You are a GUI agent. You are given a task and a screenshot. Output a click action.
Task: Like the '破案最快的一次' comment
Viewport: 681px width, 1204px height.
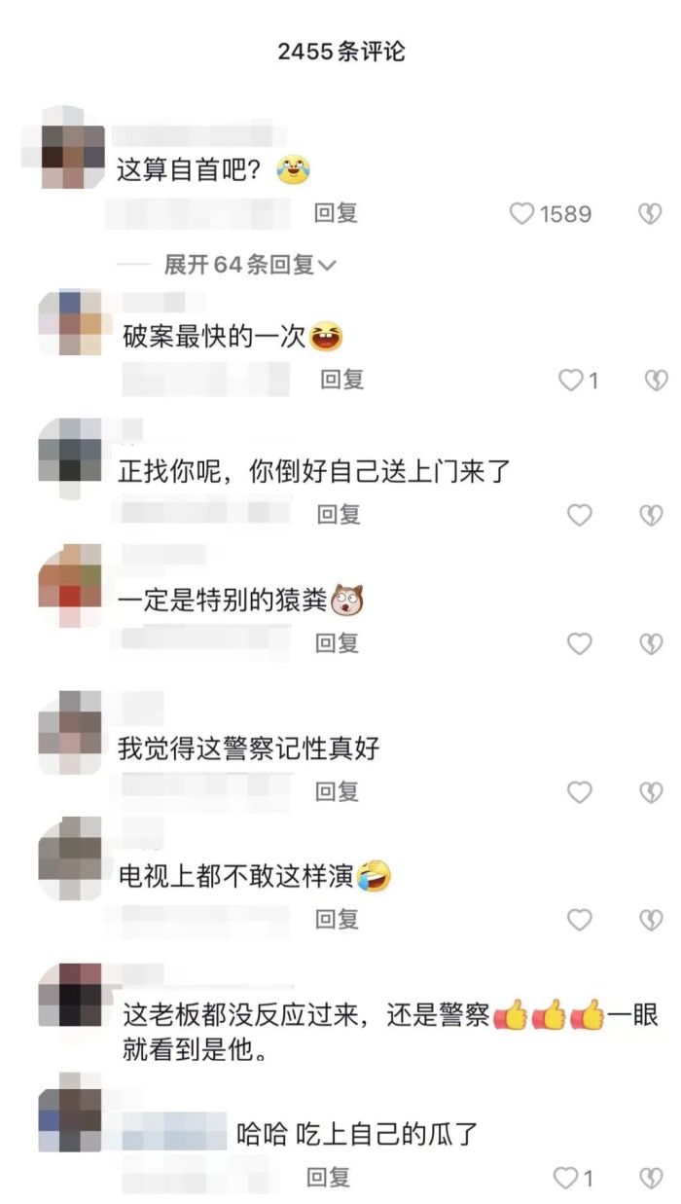point(570,380)
